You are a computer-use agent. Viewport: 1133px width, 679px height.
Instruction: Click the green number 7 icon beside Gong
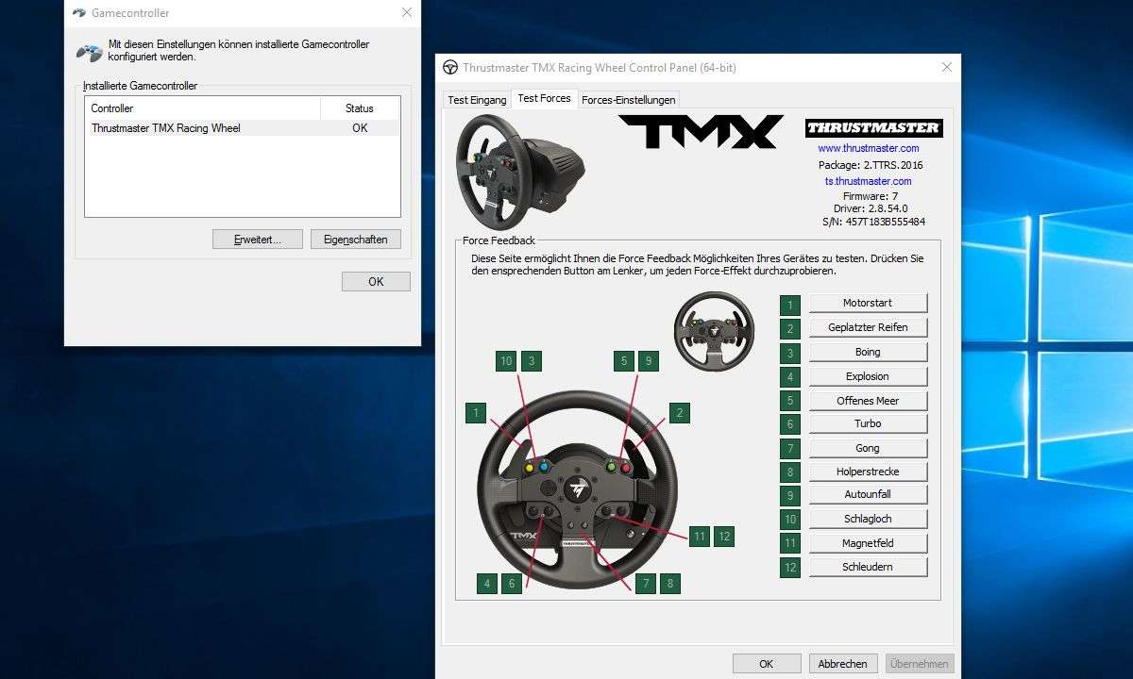tap(790, 448)
